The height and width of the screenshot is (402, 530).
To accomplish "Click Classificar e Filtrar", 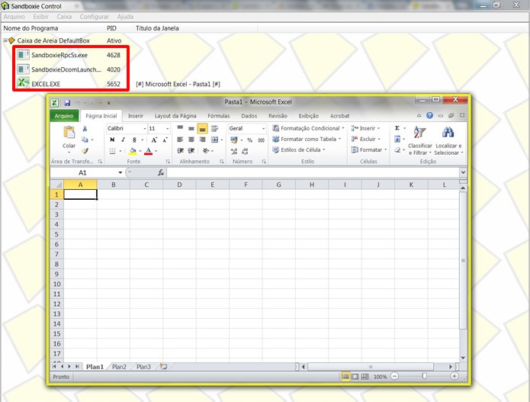I will pyautogui.click(x=420, y=140).
